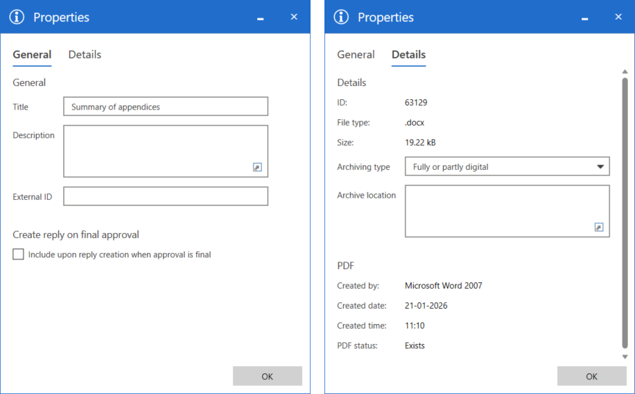Click the PDF status value Exists
The height and width of the screenshot is (394, 635).
pos(415,345)
